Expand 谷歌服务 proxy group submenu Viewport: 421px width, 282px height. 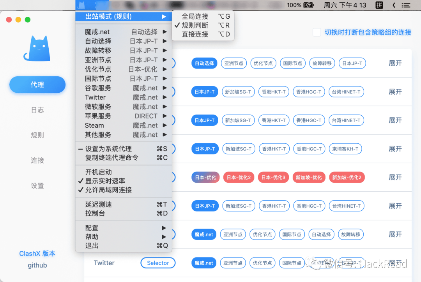point(124,88)
